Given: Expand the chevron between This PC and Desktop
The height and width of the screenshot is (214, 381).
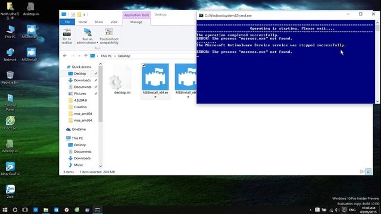Looking at the screenshot, I should click(x=115, y=56).
